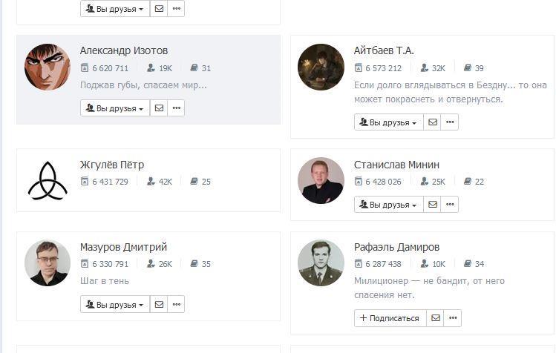Click Айтбаев Т.А. avatar picture
Viewport: 556px width, 353px height.
click(x=321, y=67)
